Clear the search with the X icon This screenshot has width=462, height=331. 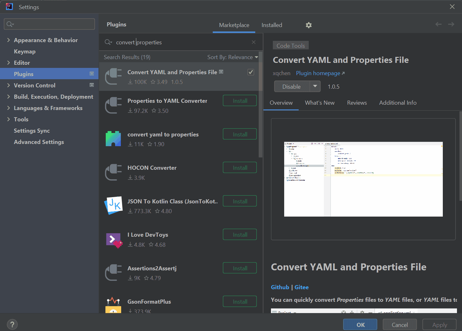point(254,42)
